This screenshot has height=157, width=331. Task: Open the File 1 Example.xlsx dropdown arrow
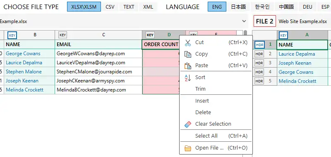coord(244,21)
